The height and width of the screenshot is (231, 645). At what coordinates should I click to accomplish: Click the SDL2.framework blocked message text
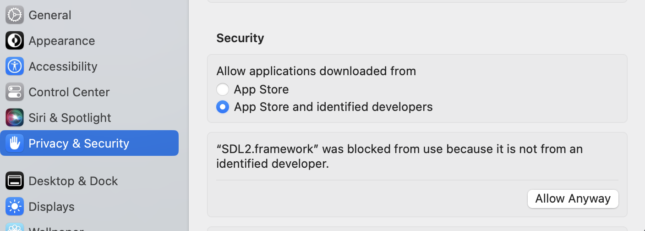pos(399,156)
